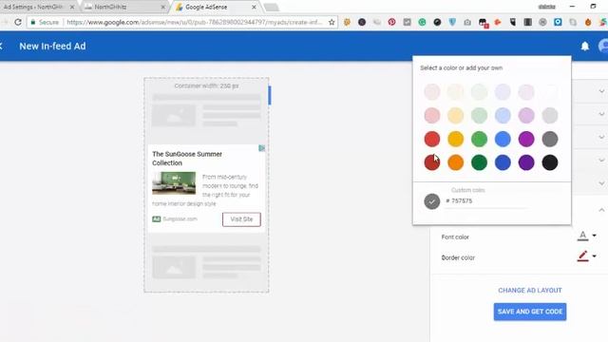Open the border color pencil icon
The image size is (608, 342).
(582, 256)
